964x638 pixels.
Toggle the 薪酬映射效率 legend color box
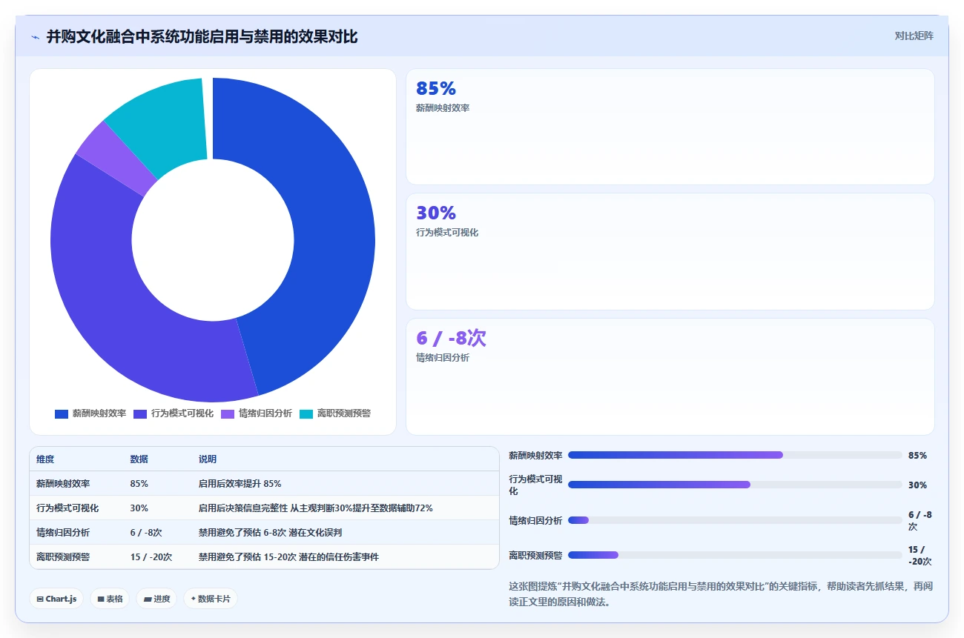(62, 413)
